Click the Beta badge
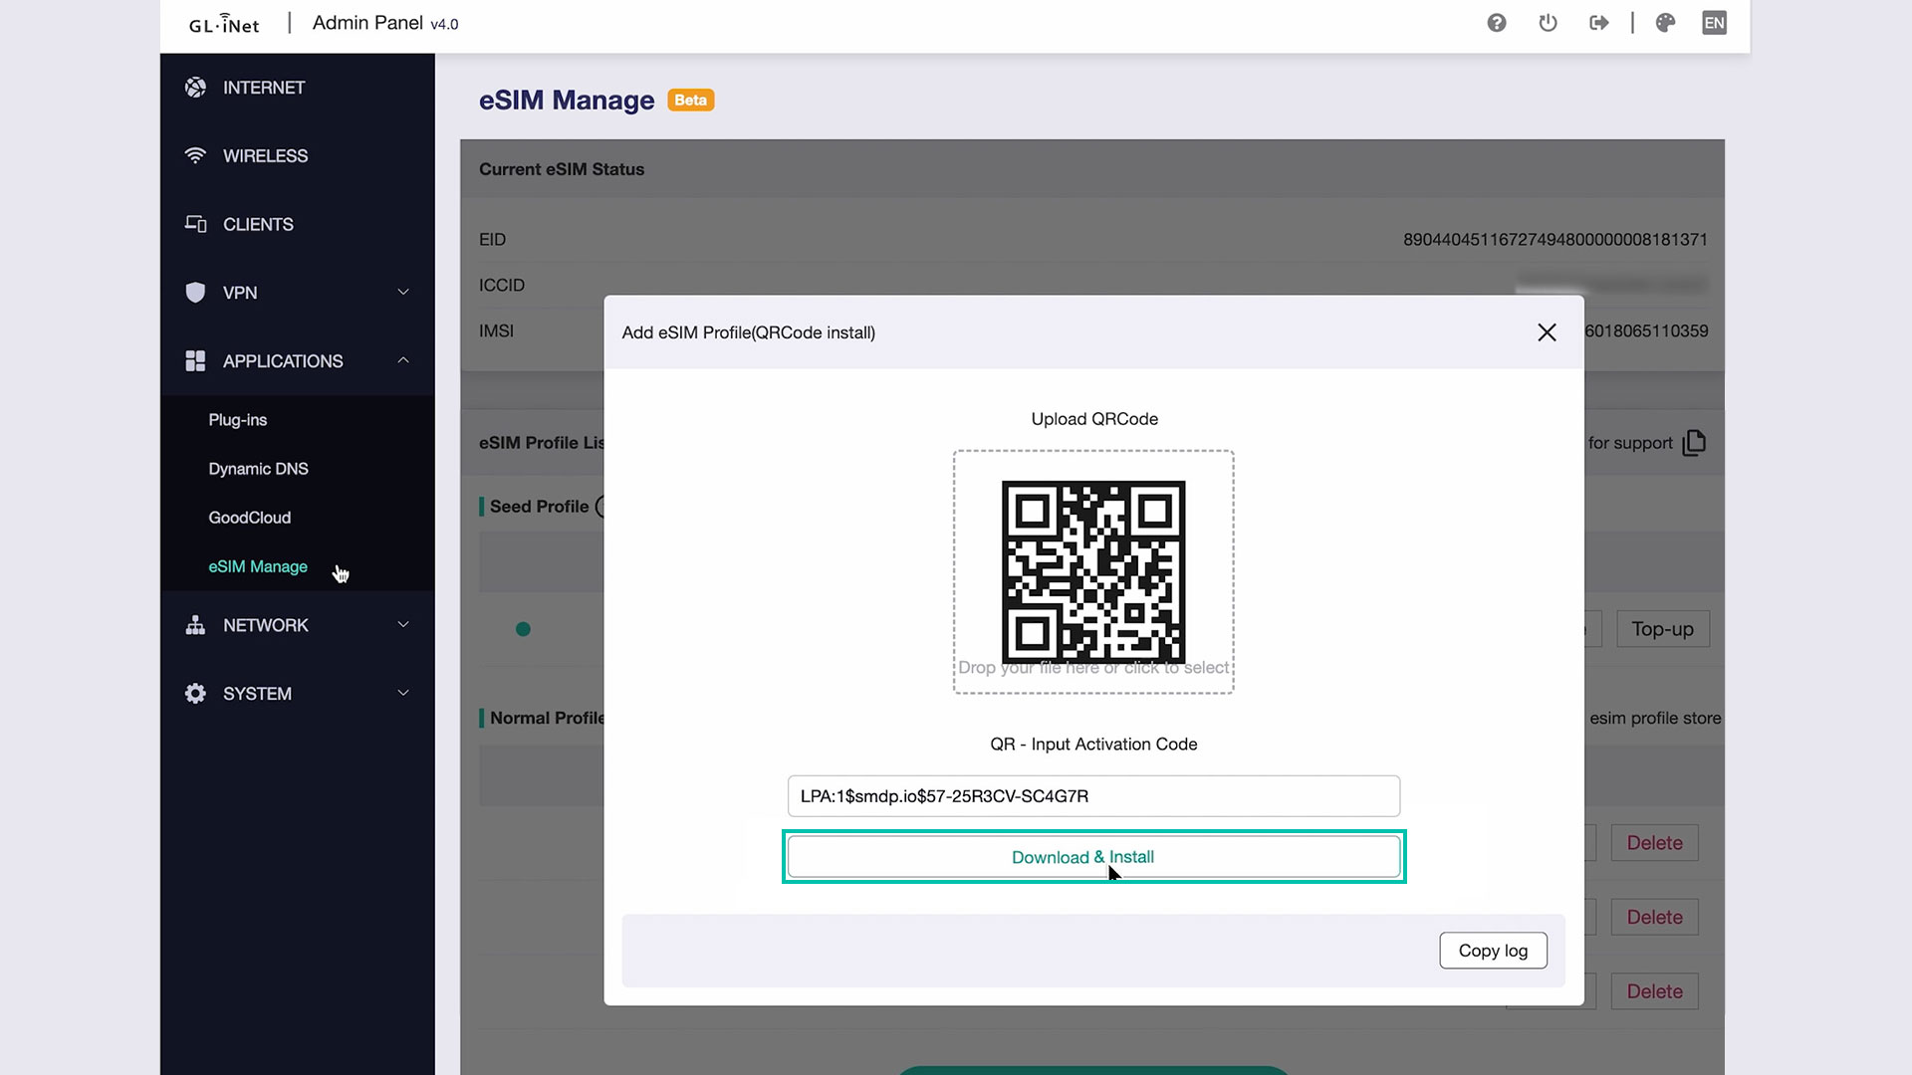Screen dimensions: 1912x1075 [x=690, y=100]
